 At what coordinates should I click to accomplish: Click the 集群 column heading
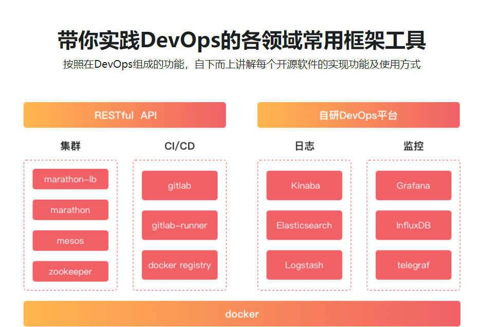tap(70, 146)
